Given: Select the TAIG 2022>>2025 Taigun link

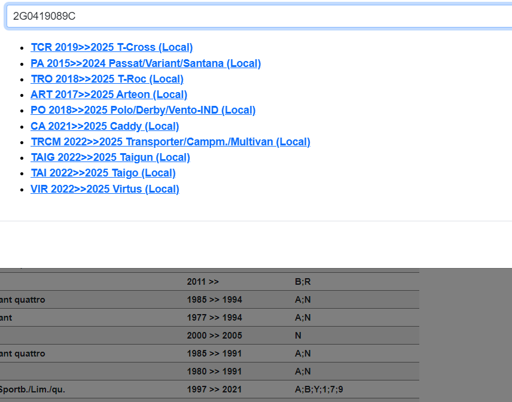Looking at the screenshot, I should [110, 157].
